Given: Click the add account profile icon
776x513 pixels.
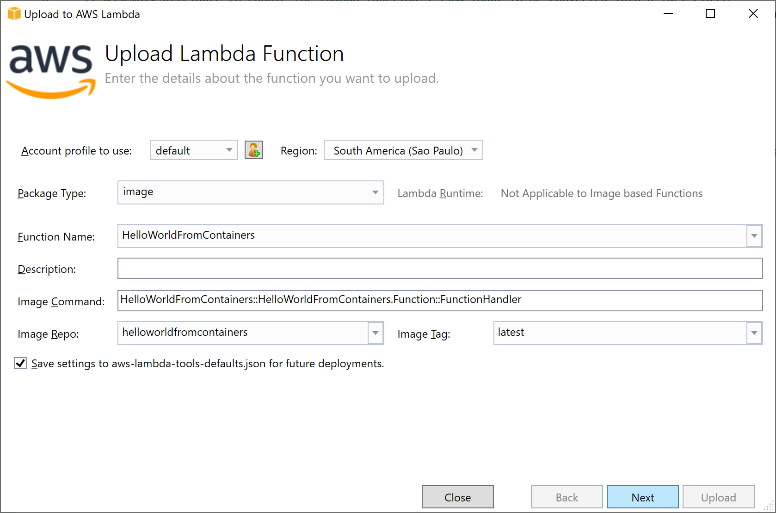Looking at the screenshot, I should coord(254,150).
